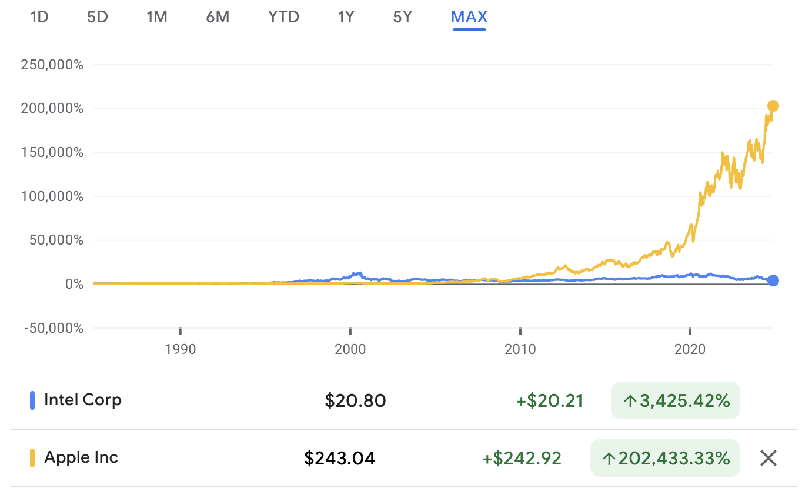Viewport: 802px width, 488px height.
Task: Click the 2000 marker on the timeline axis
Action: coord(350,349)
